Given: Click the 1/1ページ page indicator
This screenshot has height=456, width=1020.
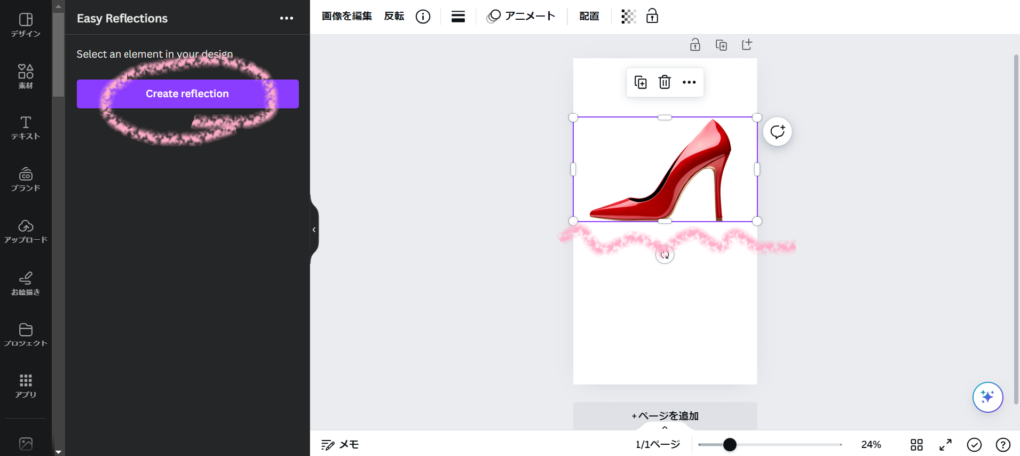Looking at the screenshot, I should click(x=657, y=445).
